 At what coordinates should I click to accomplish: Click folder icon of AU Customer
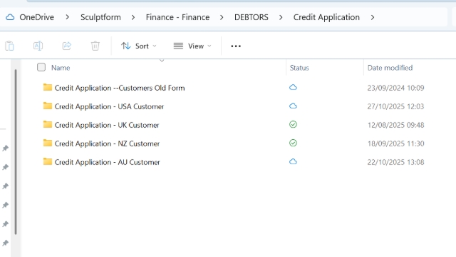tap(48, 161)
